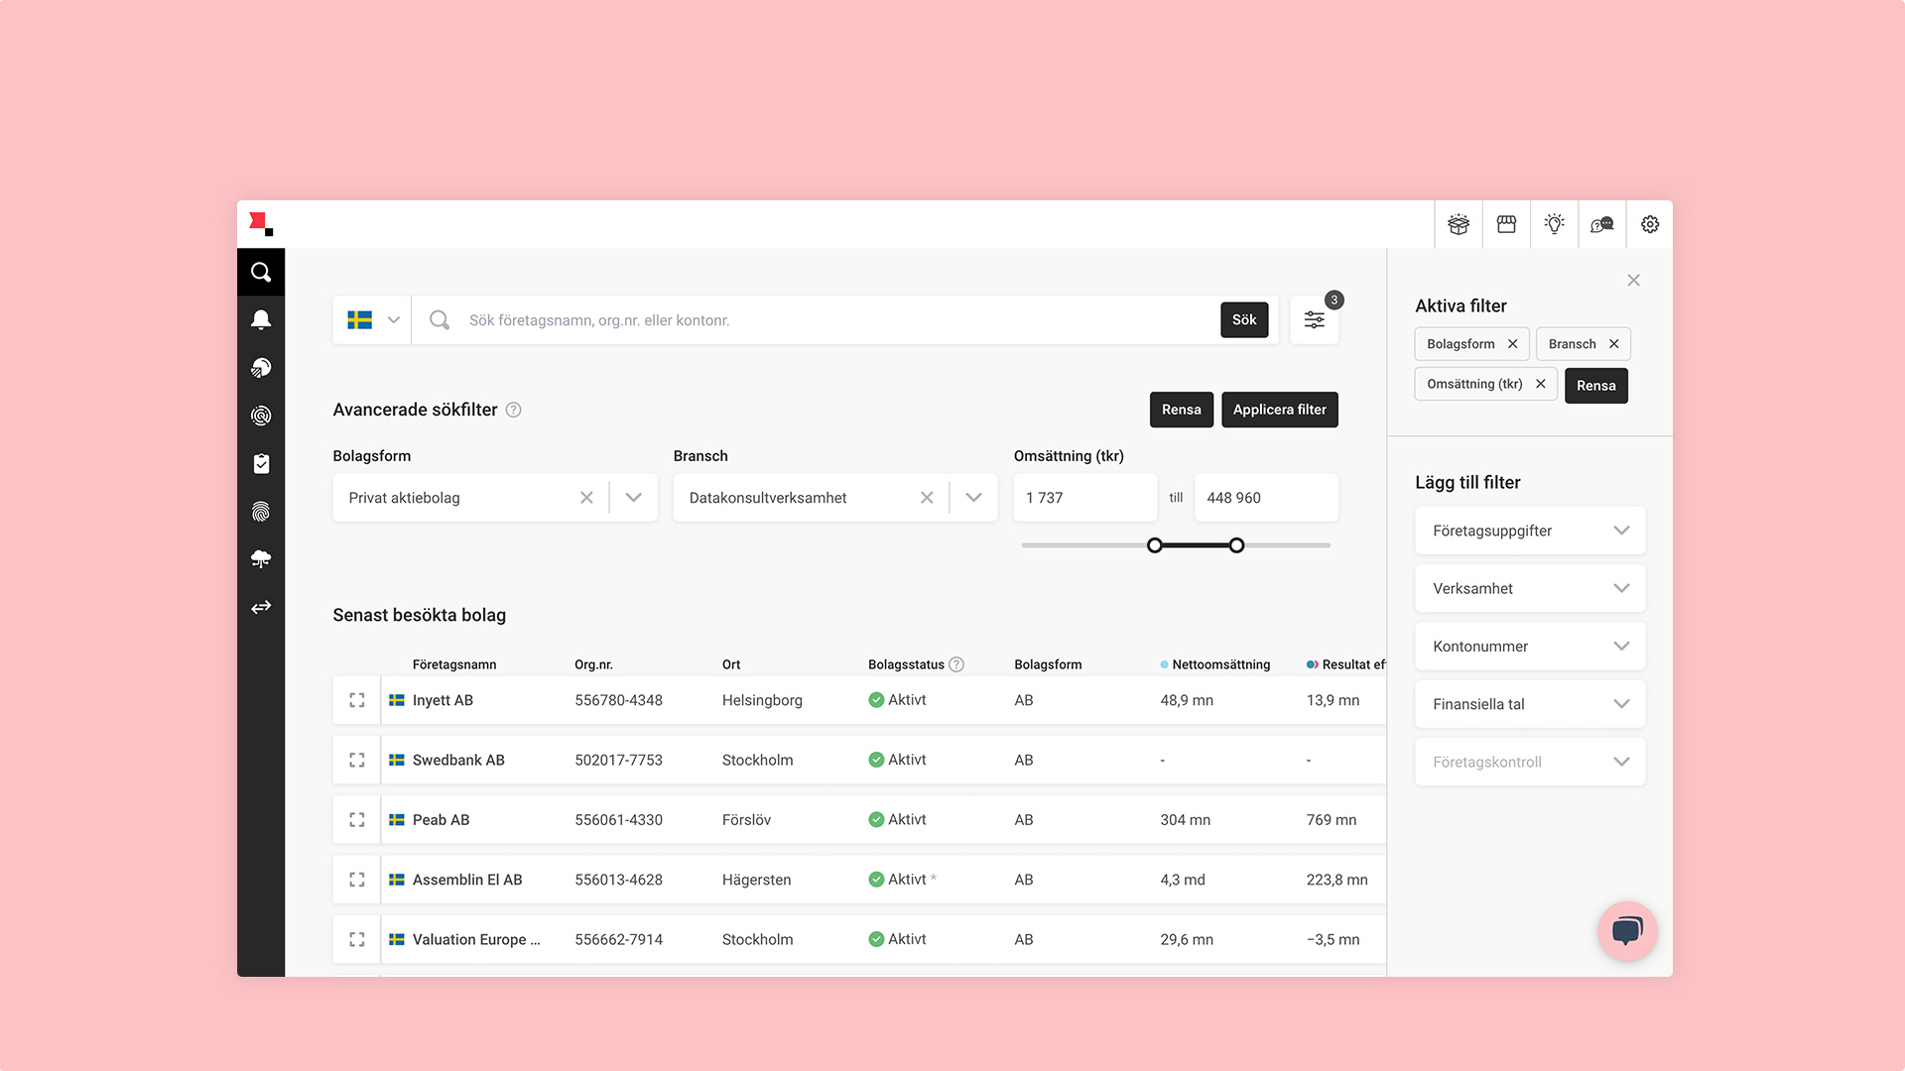Image resolution: width=1905 pixels, height=1071 pixels.
Task: Open the notifications bell in sidebar
Action: point(261,319)
